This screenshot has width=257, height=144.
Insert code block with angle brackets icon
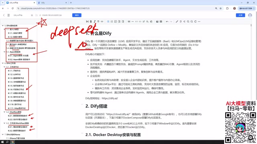pyautogui.click(x=140, y=22)
